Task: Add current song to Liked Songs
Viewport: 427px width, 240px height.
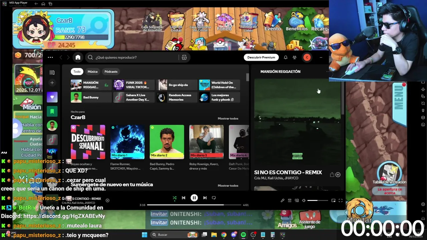Action: pos(107,200)
